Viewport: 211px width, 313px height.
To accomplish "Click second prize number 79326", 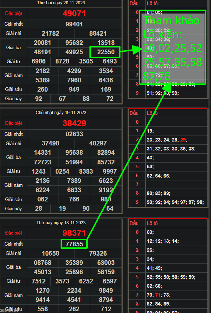I will pyautogui.click(x=98, y=253).
